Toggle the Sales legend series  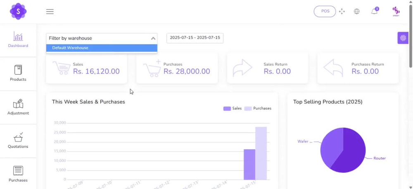[x=233, y=108]
